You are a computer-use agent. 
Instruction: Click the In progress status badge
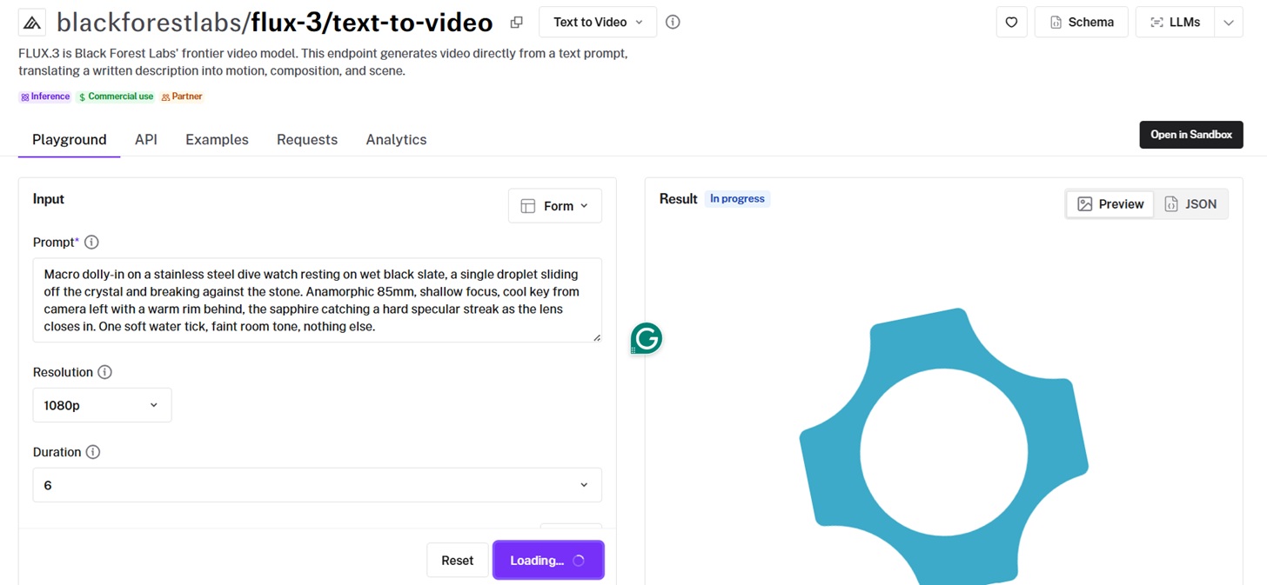(x=737, y=199)
